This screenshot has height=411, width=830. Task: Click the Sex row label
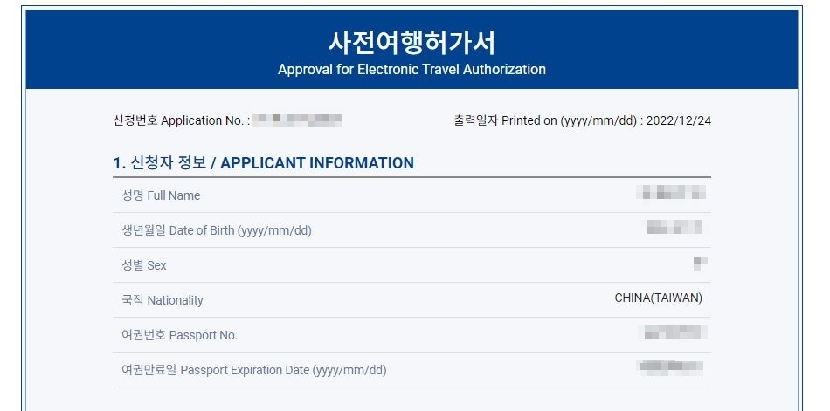point(144,265)
